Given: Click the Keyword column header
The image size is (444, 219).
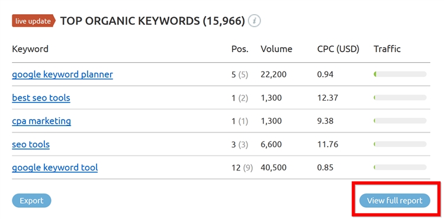Looking at the screenshot, I should click(x=30, y=49).
